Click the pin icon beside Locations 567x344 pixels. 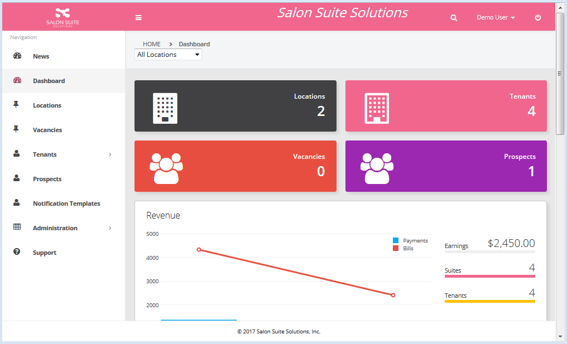pyautogui.click(x=16, y=105)
